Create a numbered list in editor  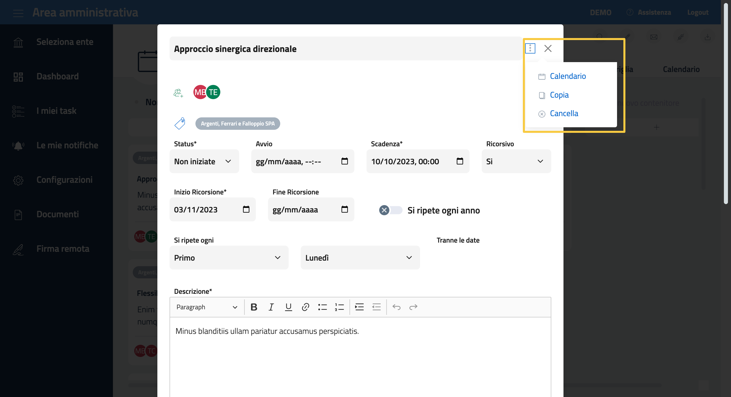pos(339,307)
